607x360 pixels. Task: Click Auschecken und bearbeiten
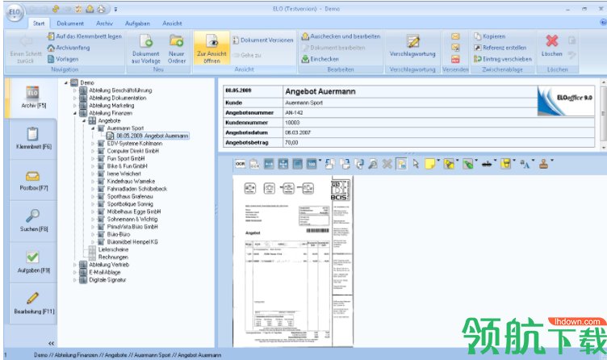coord(341,36)
